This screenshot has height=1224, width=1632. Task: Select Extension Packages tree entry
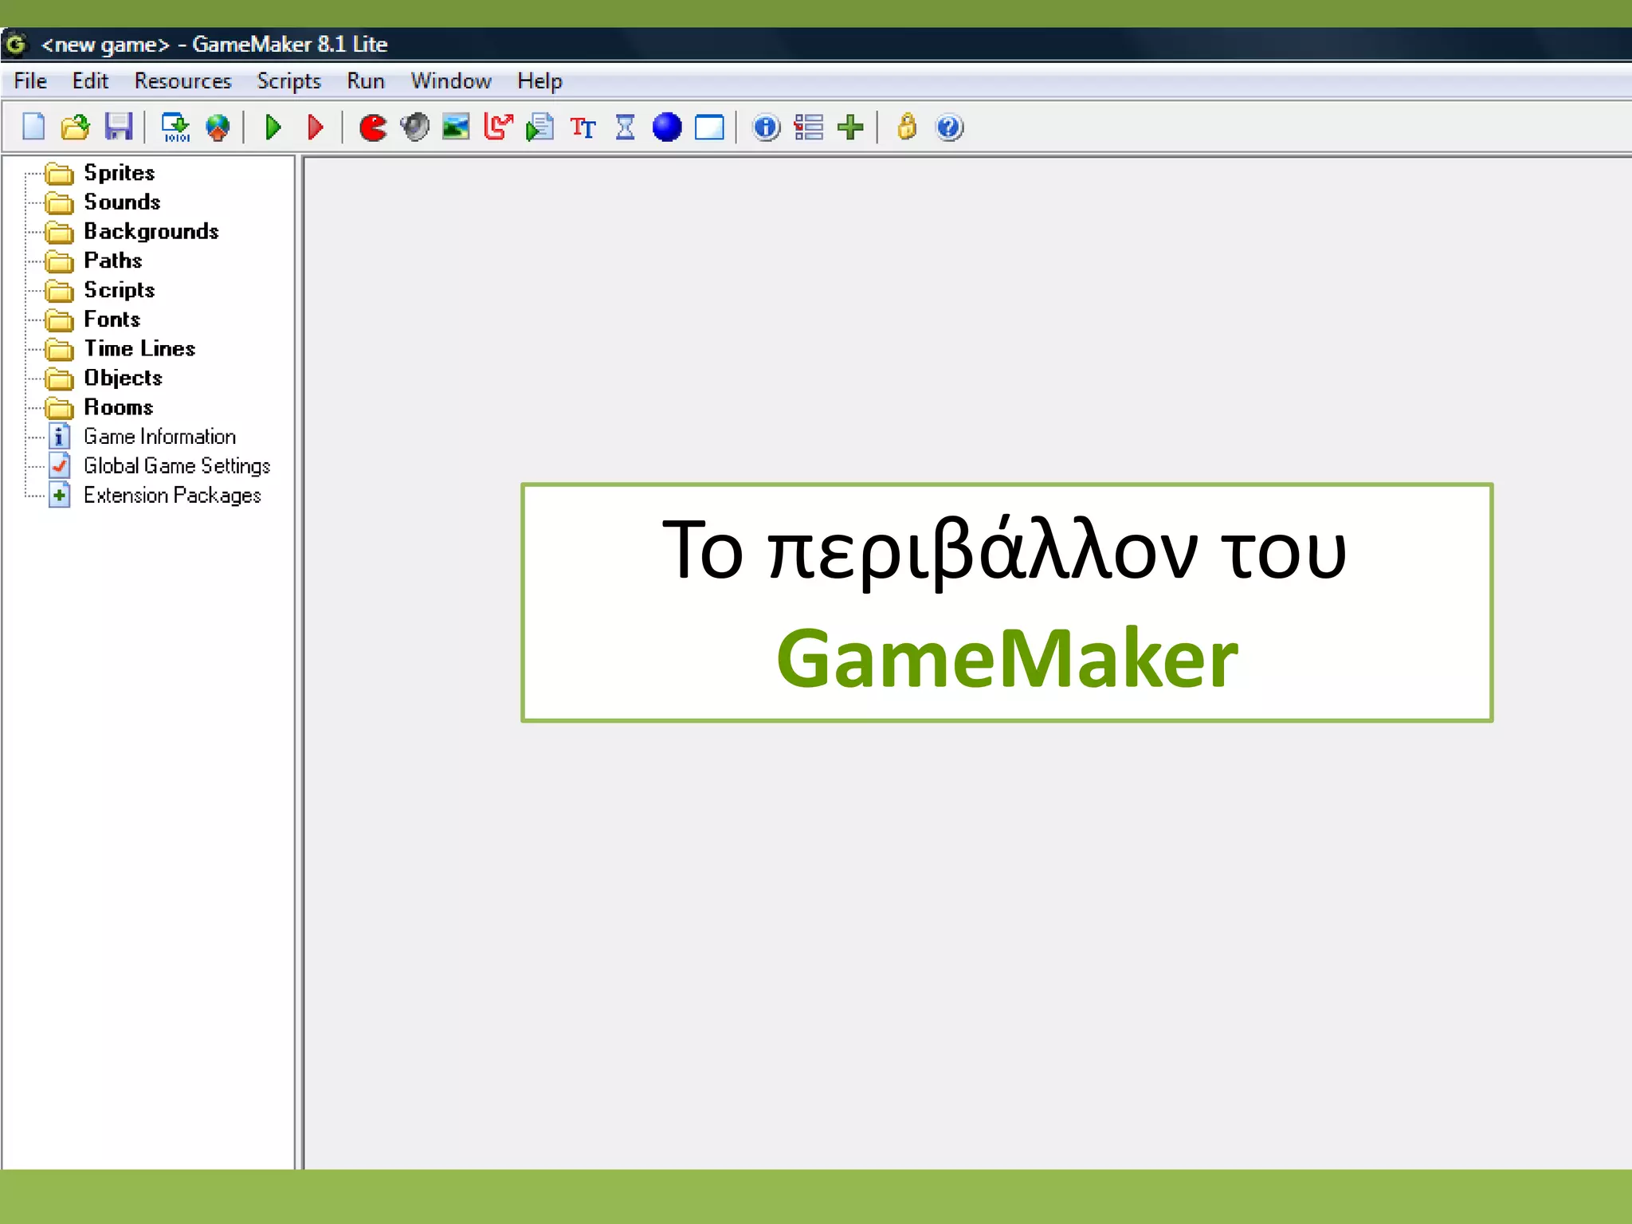(x=172, y=496)
